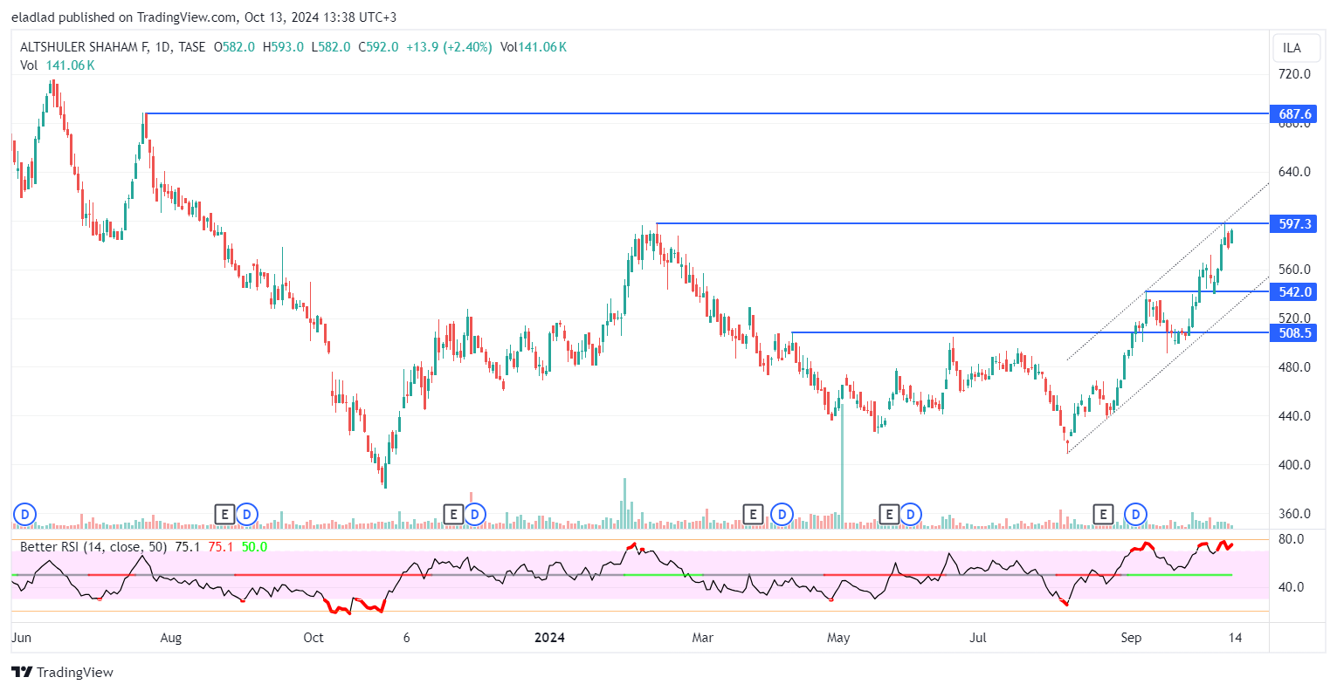Show the earnings marker from late March 2024
Screen dimensions: 1337x691
tap(752, 515)
